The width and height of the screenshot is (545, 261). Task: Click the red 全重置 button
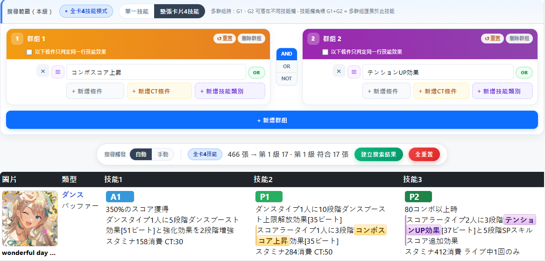click(x=424, y=155)
